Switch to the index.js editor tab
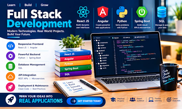The height and width of the screenshot is (109, 182). (x=127, y=37)
